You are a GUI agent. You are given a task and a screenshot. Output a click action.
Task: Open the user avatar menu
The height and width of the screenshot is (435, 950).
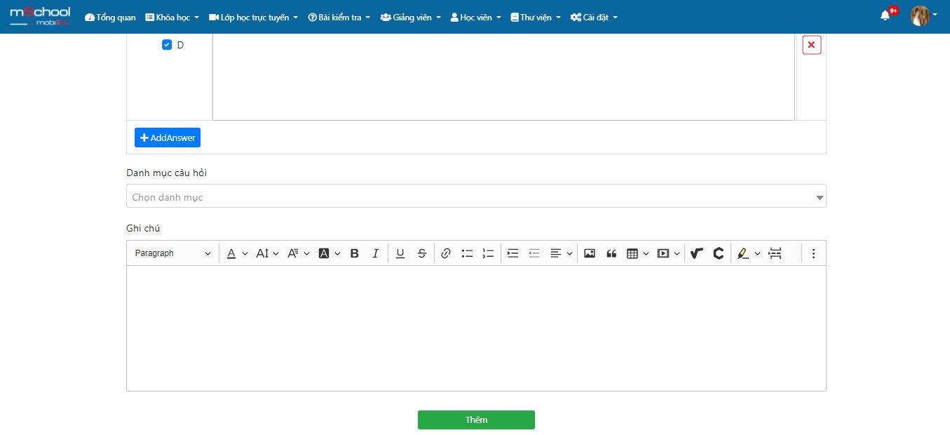tap(923, 15)
